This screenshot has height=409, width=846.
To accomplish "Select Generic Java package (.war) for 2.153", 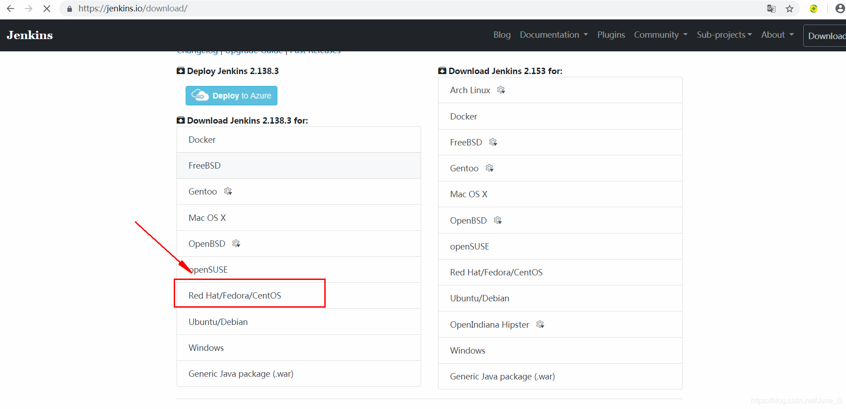I will tap(560, 376).
